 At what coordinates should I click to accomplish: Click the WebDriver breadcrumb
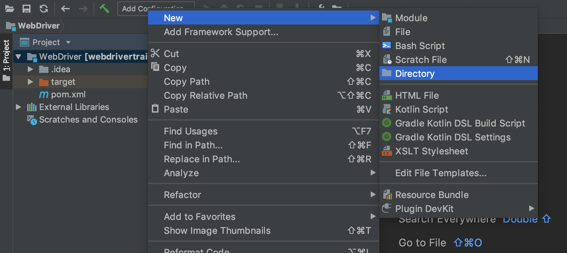39,26
